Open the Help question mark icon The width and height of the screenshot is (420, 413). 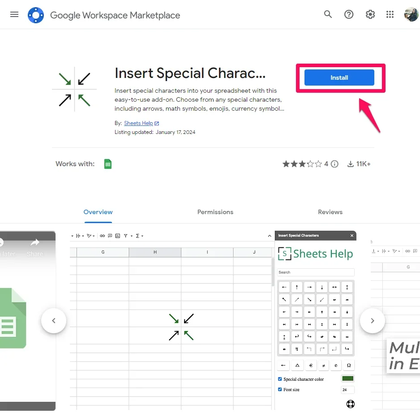coord(349,14)
